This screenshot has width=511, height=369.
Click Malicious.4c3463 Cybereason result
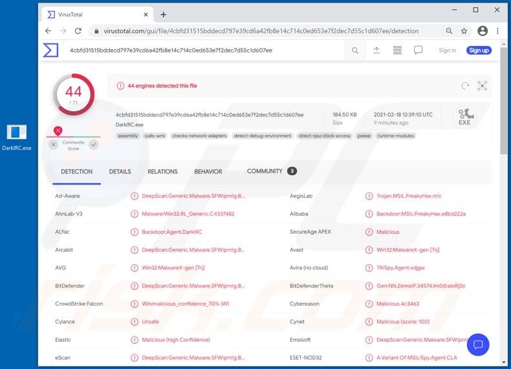(x=398, y=304)
